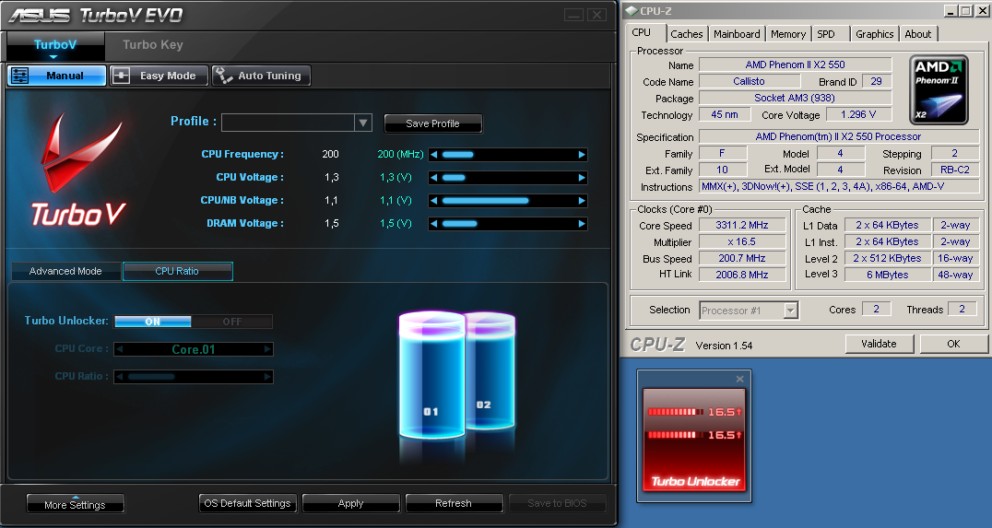Increase CPU Ratio with right arrow

pos(267,377)
